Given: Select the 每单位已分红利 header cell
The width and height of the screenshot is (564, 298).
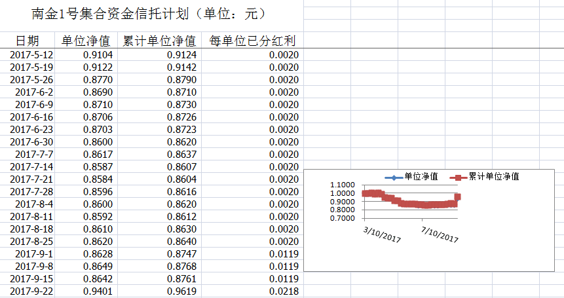Looking at the screenshot, I should (x=252, y=41).
